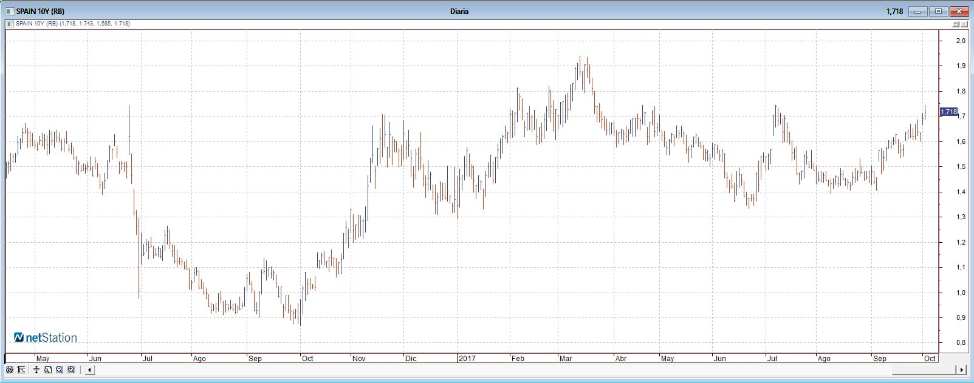Zoom in with the plus magnifier
The height and width of the screenshot is (383, 974).
tap(71, 370)
